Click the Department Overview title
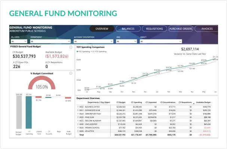Image resolution: width=227 pixels, height=149 pixels. [88, 98]
